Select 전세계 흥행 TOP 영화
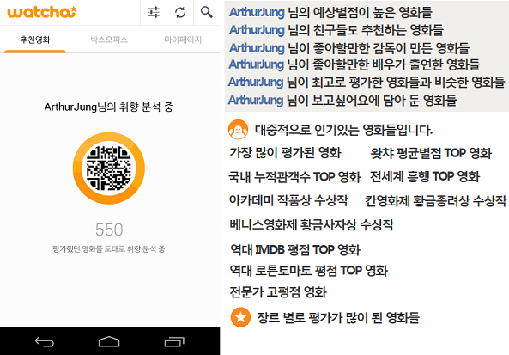The image size is (509, 355). [425, 176]
